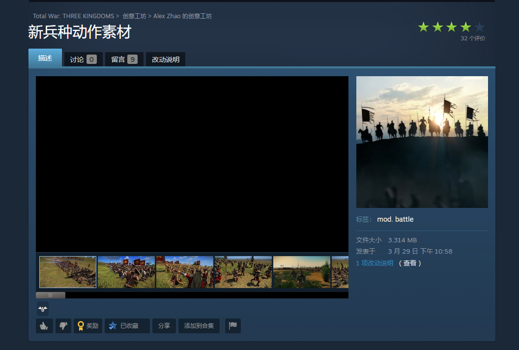The height and width of the screenshot is (350, 519).
Task: Click 添加到合集 button
Action: (199, 326)
